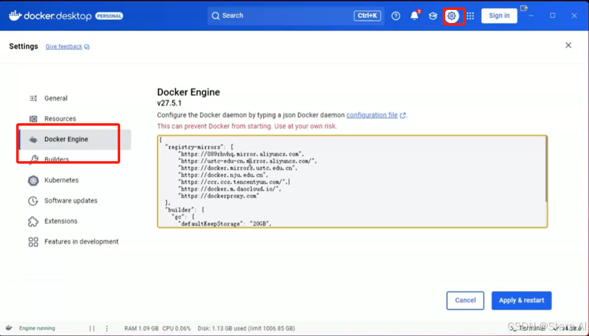Screen dimensions: 589x336
Task: Click the Docker Engine heading
Action: (188, 92)
